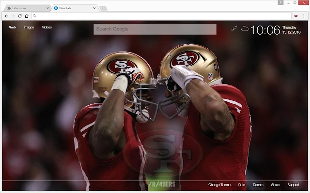Open the /R/49ERS subreddit link
Screen dimensions: 310x193
point(162,184)
